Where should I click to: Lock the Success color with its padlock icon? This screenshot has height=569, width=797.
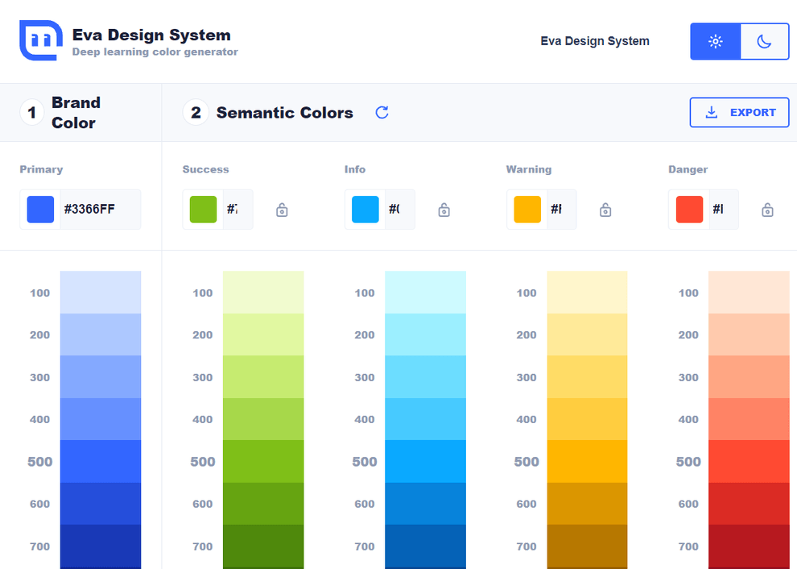tap(281, 209)
